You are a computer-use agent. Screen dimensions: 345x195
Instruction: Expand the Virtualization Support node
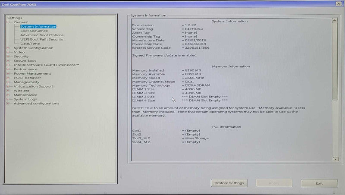click(8, 86)
